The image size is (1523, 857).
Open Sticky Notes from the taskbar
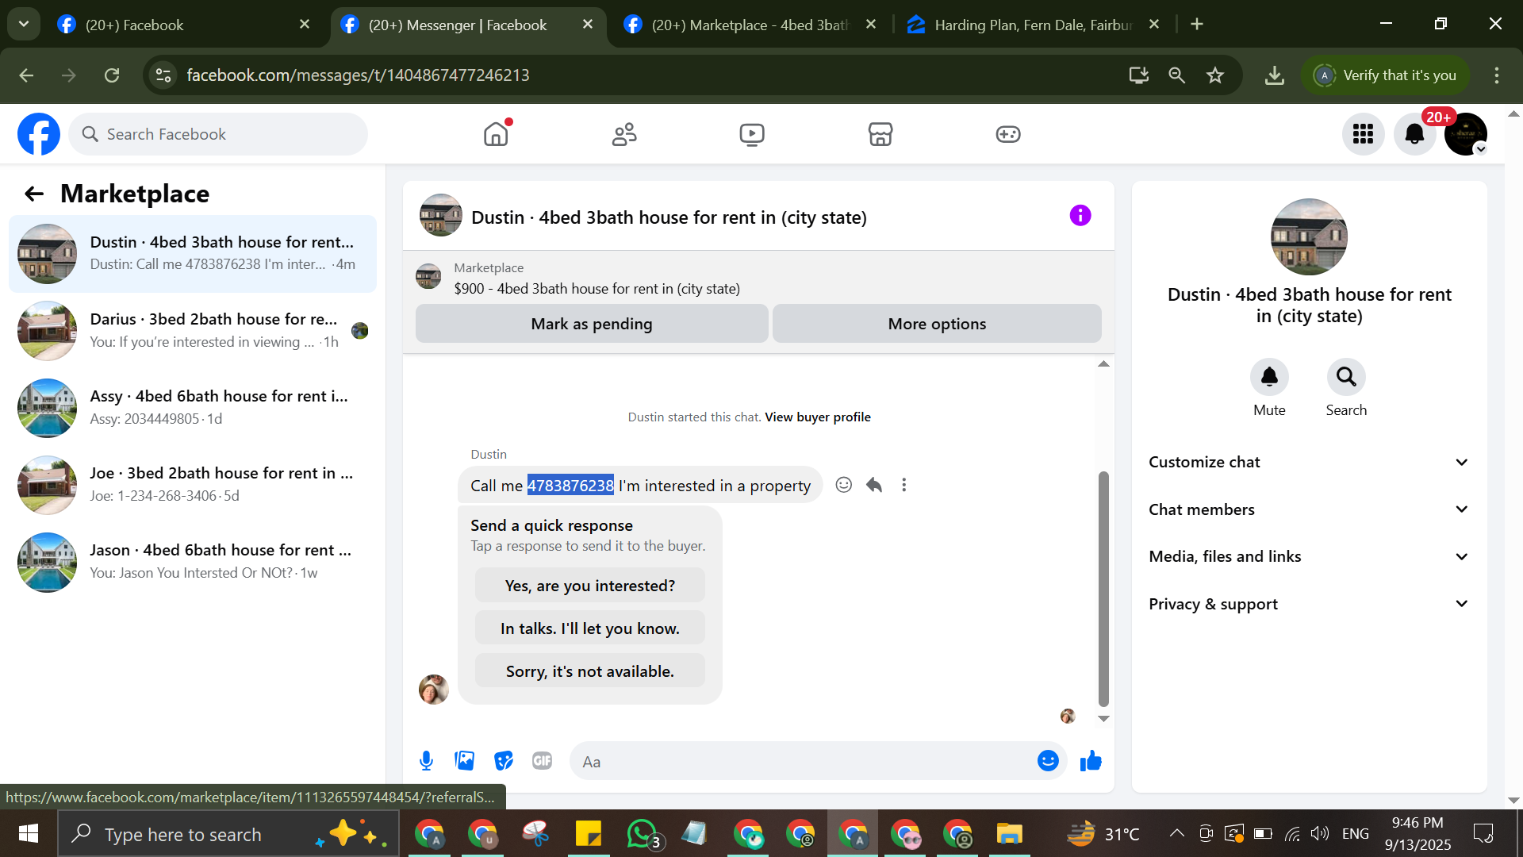(589, 834)
